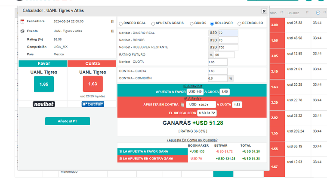Open ¿Apuesta En Contra no Igualada? link
The image size is (327, 178).
click(x=192, y=140)
